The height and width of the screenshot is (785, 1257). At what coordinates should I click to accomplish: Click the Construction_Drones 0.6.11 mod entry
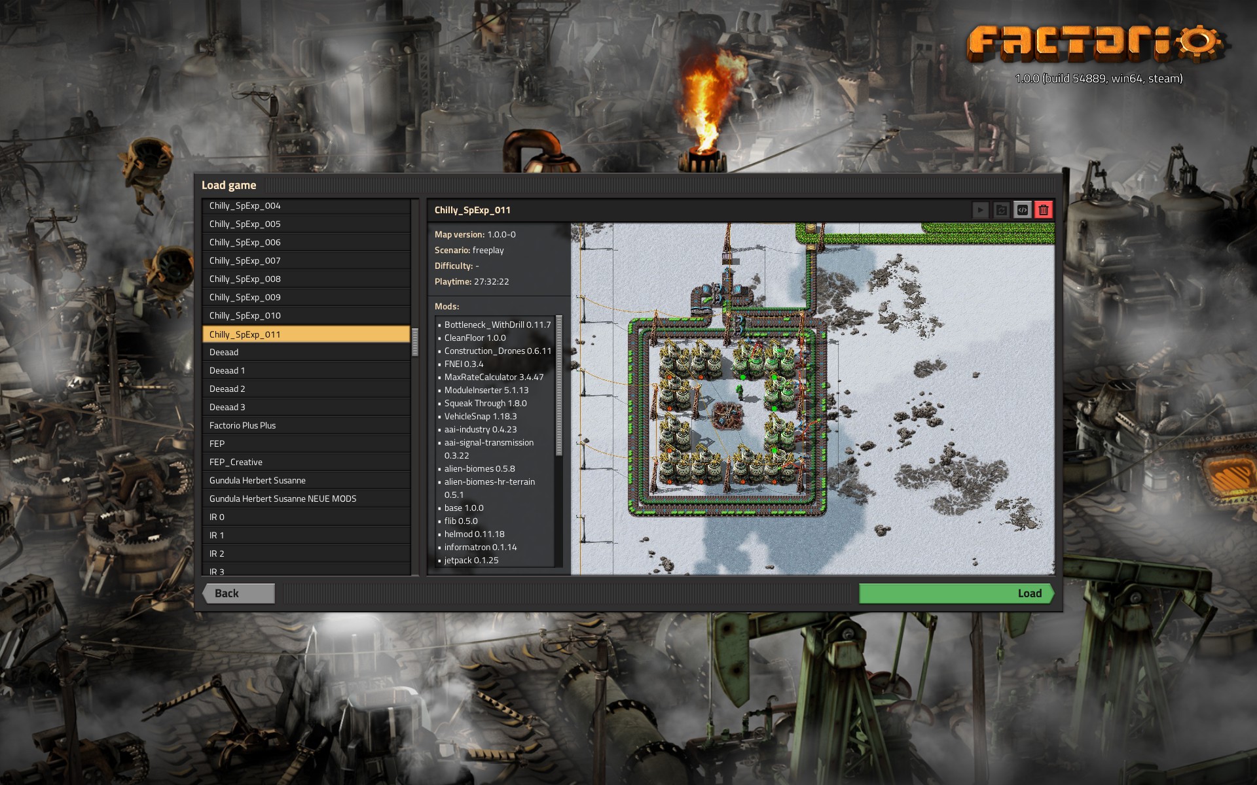pos(497,351)
